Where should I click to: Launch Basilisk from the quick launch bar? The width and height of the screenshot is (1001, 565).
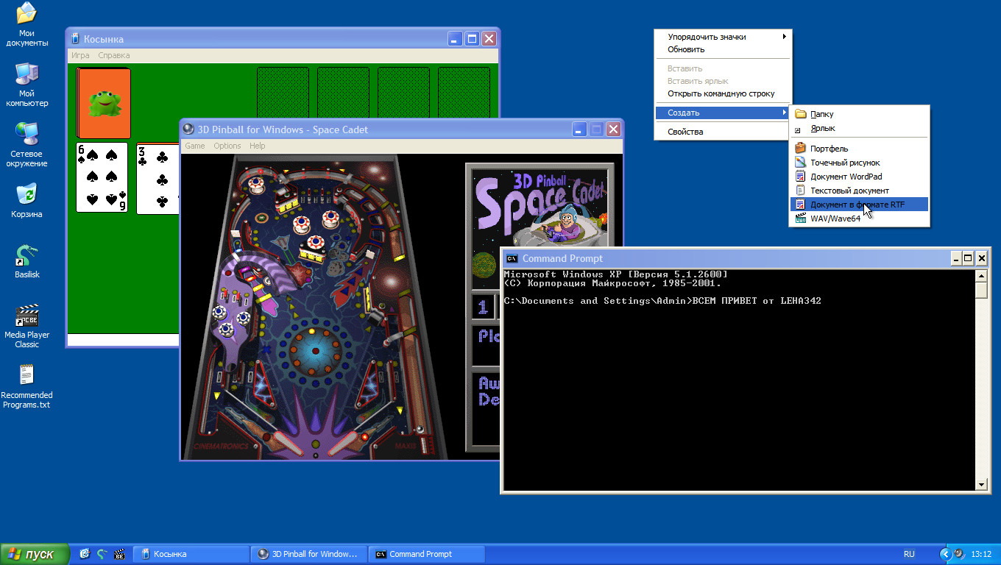pos(102,554)
